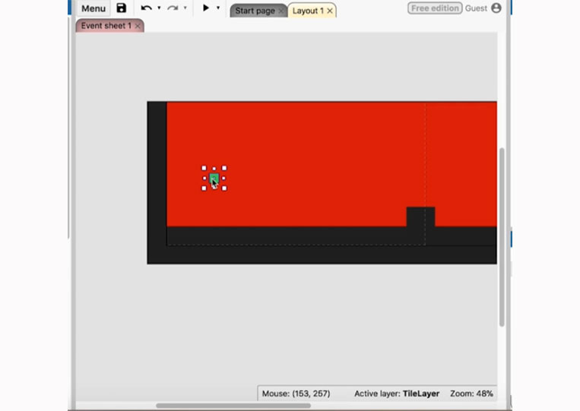Close the Event sheet 1 tab
The height and width of the screenshot is (411, 580).
click(138, 26)
